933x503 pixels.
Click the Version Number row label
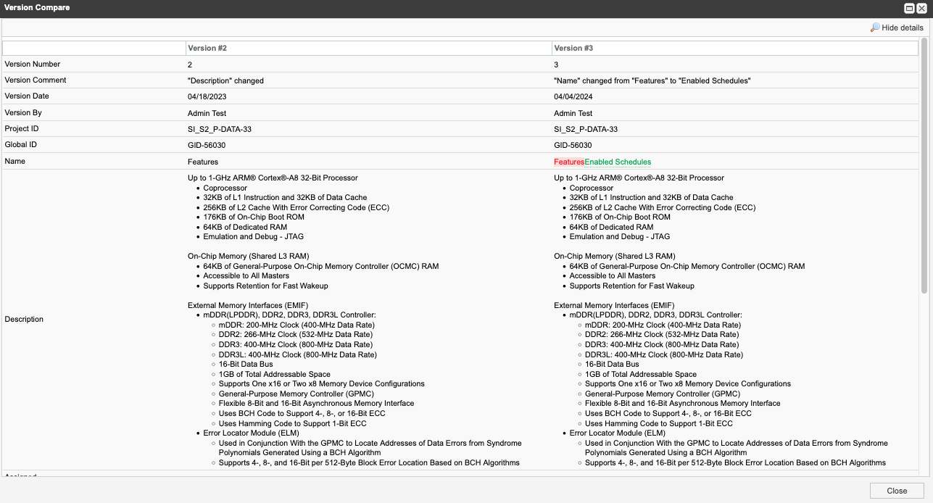tap(33, 65)
